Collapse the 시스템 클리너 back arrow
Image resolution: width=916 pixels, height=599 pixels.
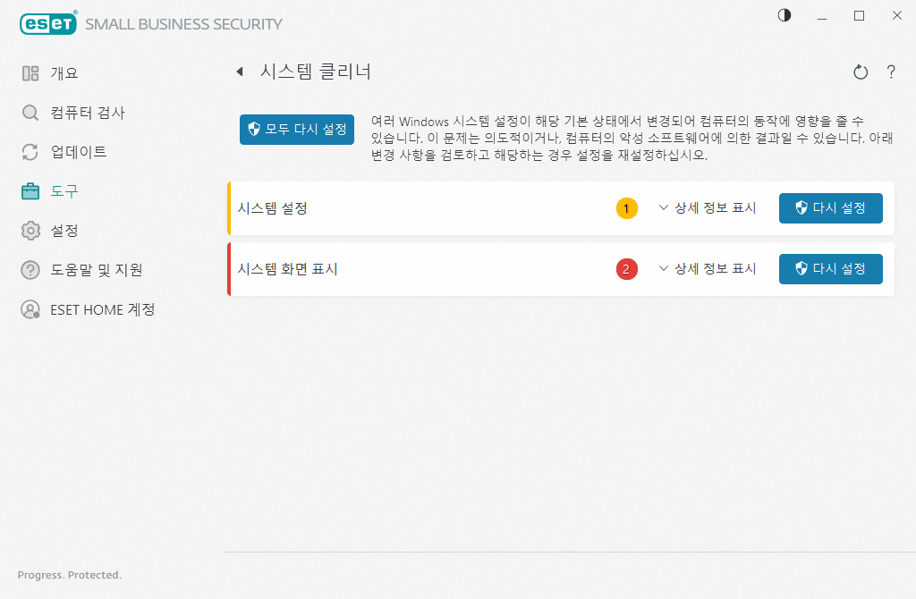240,72
